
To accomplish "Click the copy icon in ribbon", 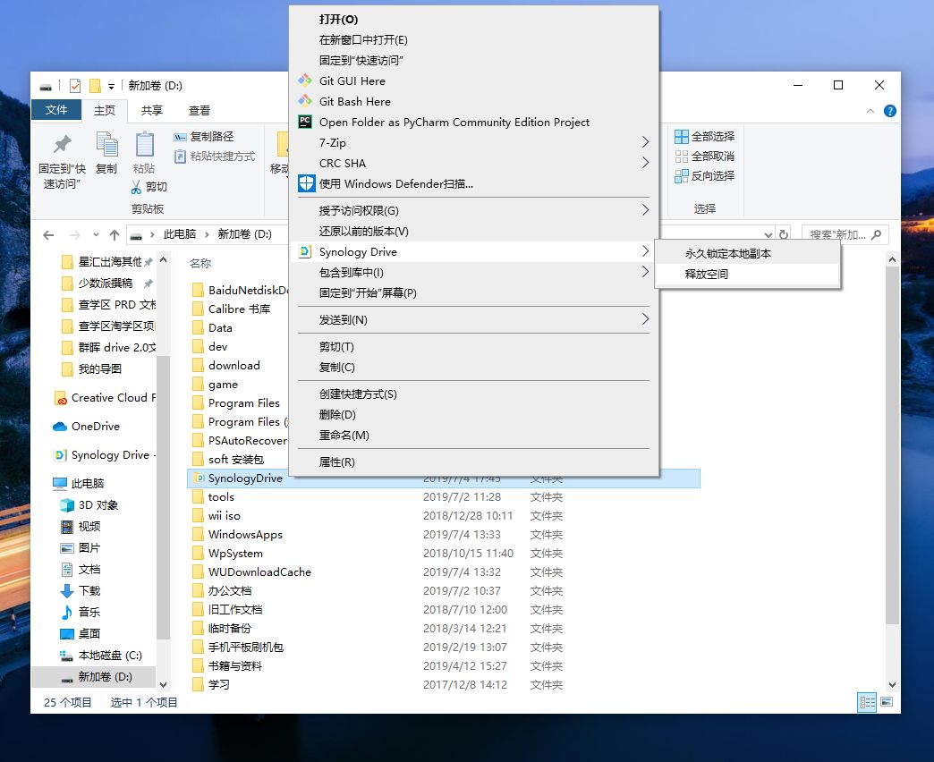I will coord(106,145).
